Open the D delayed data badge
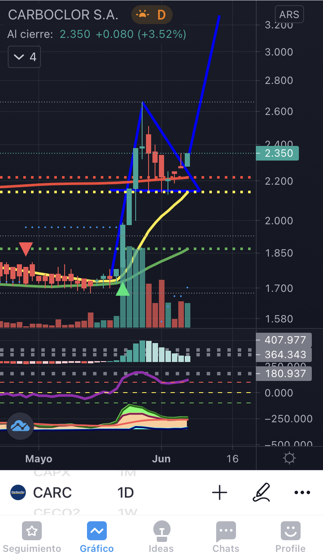The height and width of the screenshot is (557, 323). click(152, 15)
